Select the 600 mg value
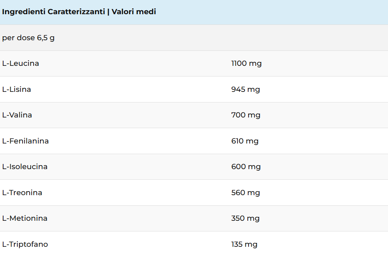 pos(246,167)
